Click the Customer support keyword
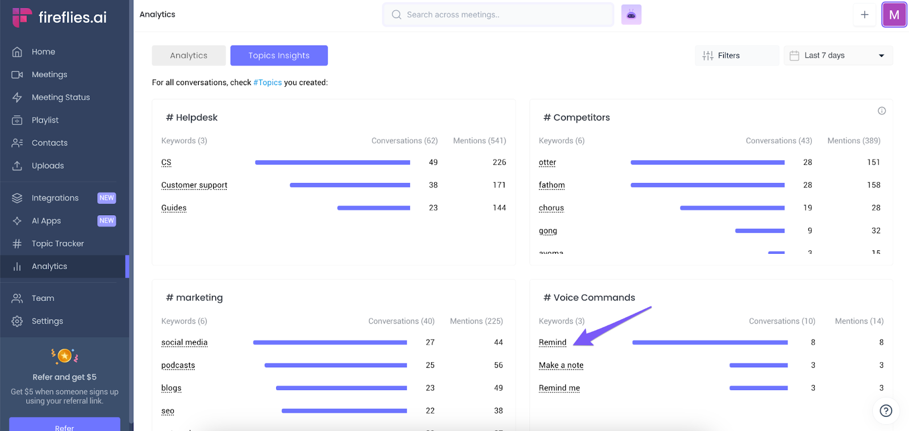909x431 pixels. pyautogui.click(x=194, y=185)
